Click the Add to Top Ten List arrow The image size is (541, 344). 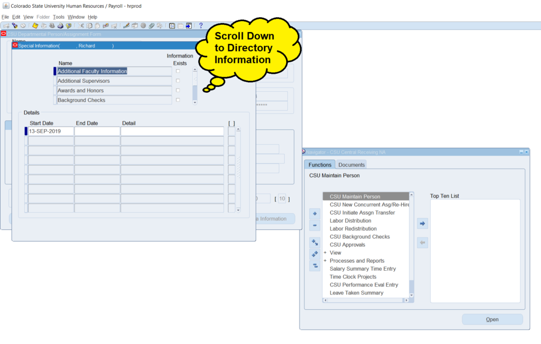tap(422, 224)
